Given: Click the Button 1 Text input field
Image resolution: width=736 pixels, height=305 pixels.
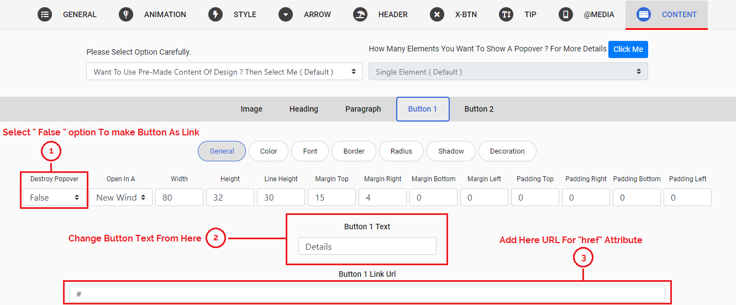Looking at the screenshot, I should pos(367,246).
